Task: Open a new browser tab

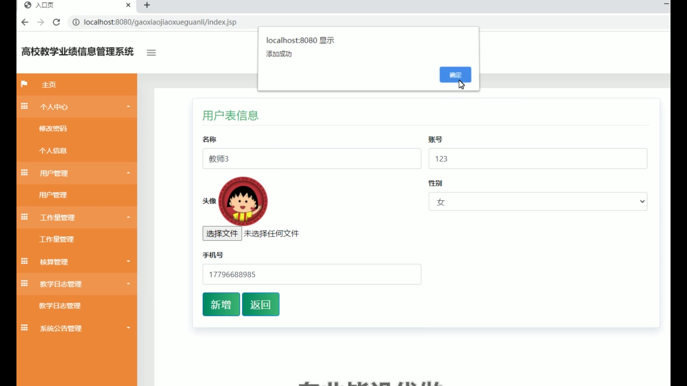Action: [x=147, y=5]
